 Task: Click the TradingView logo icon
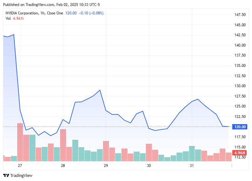(6, 175)
